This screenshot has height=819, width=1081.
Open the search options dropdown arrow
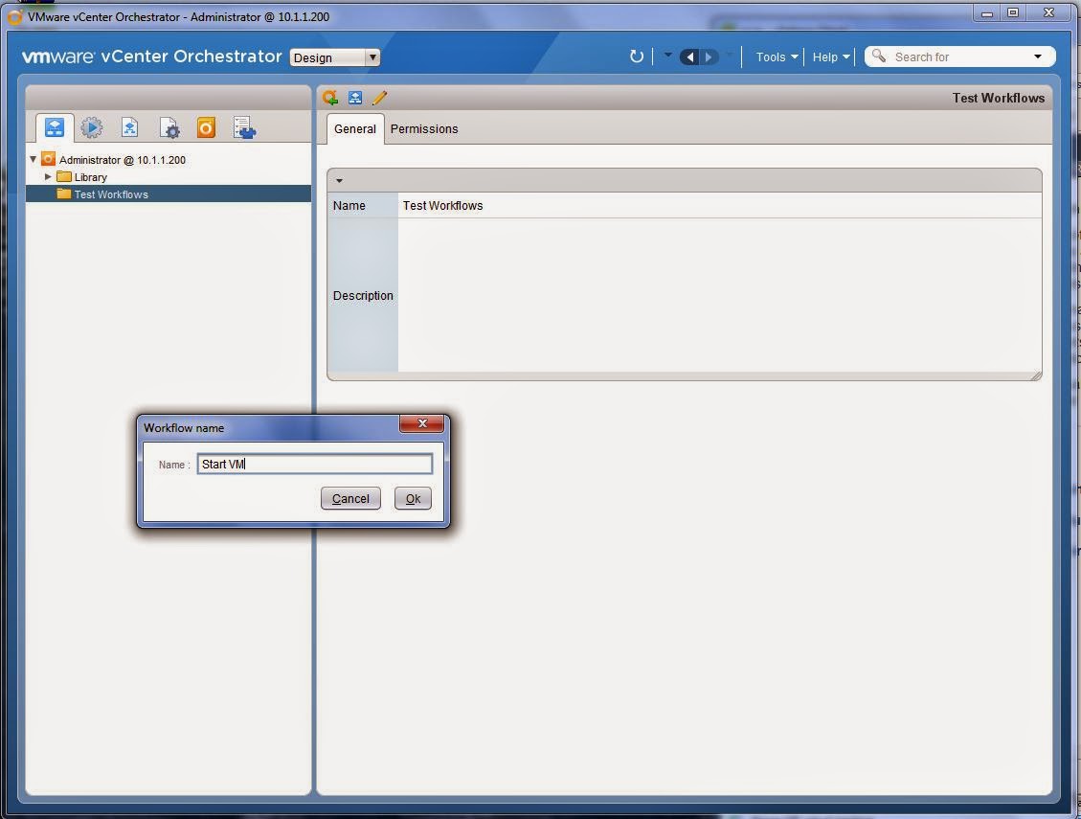1038,57
